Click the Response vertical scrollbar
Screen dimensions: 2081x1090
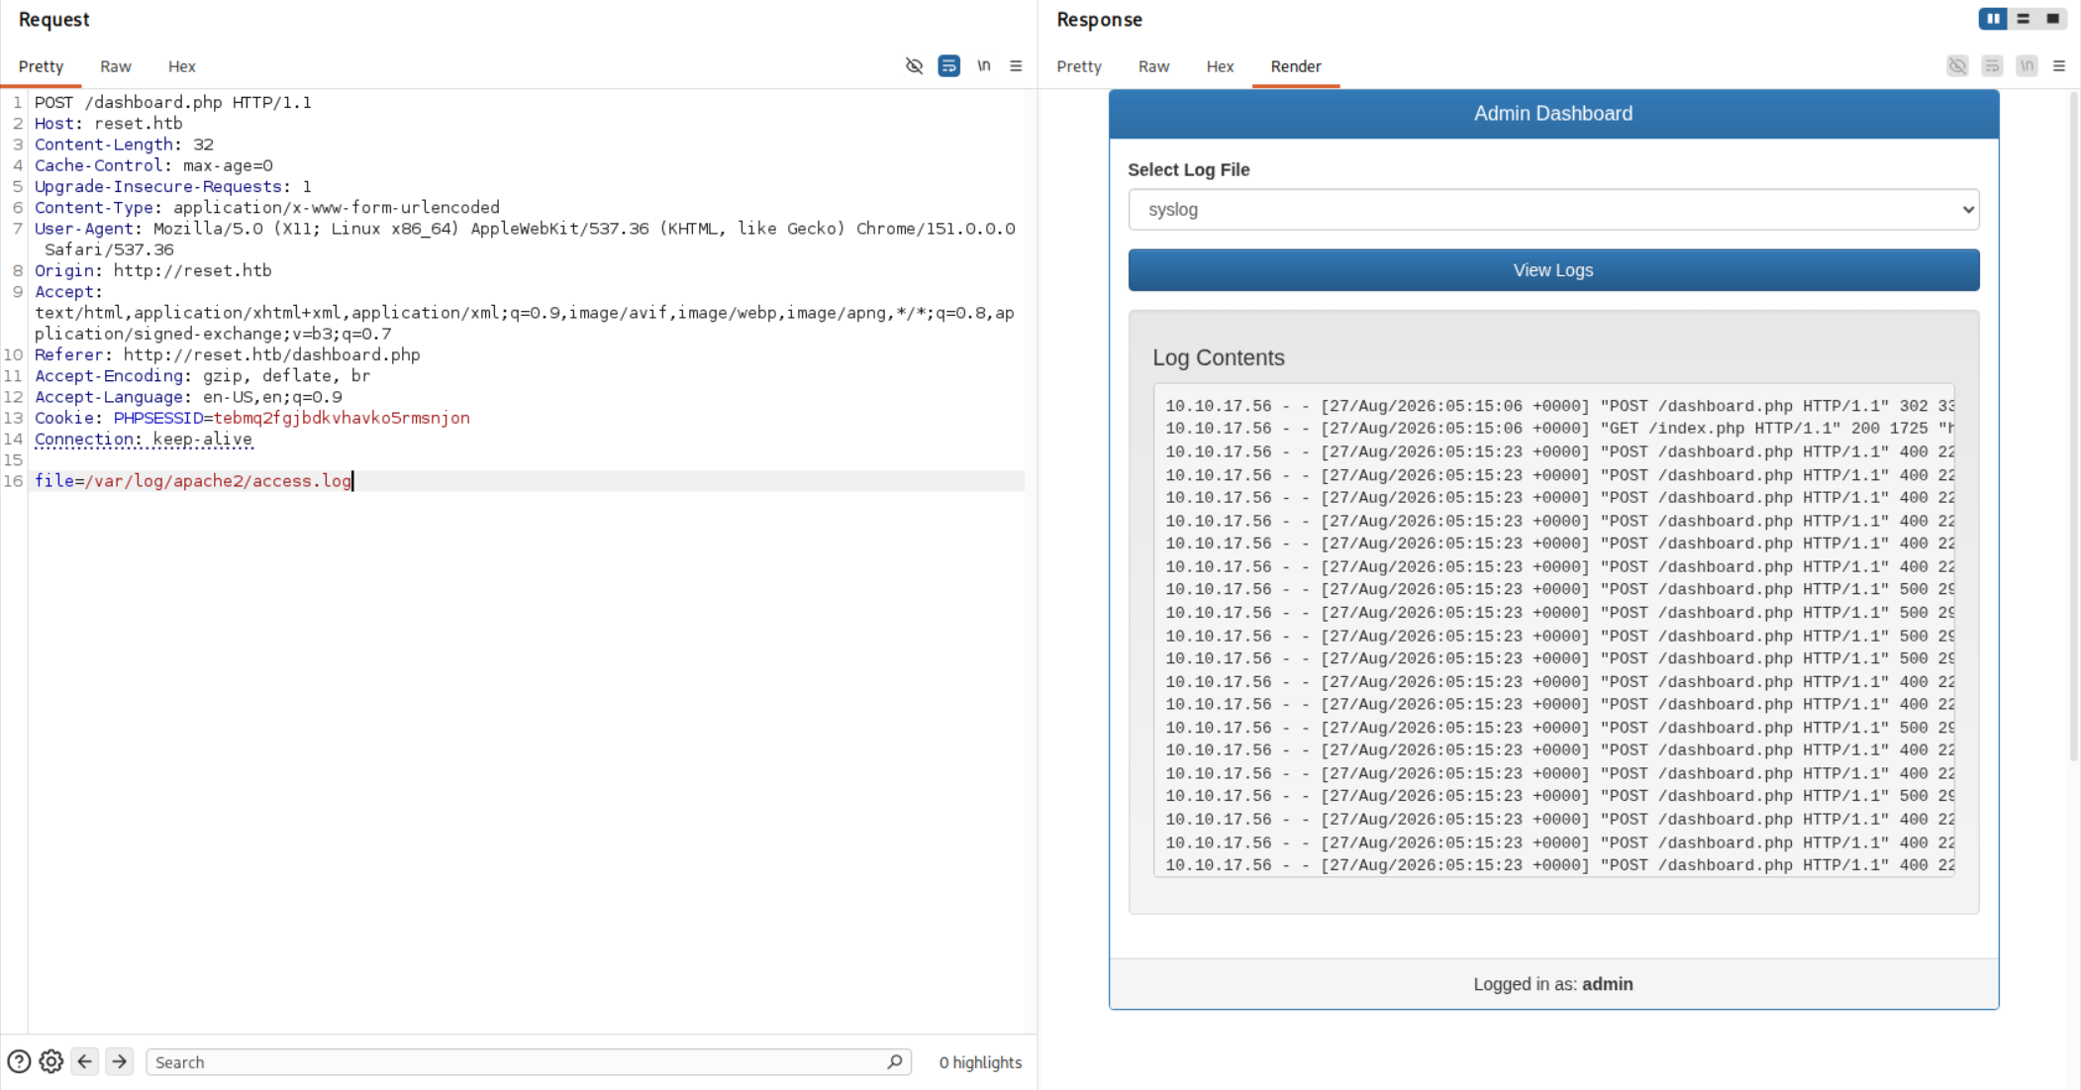click(x=2073, y=426)
